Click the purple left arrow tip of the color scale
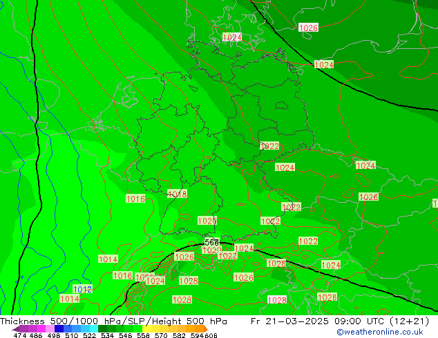This screenshot has height=338, width=438. (15, 329)
